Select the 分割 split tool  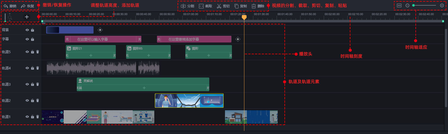click(187, 6)
